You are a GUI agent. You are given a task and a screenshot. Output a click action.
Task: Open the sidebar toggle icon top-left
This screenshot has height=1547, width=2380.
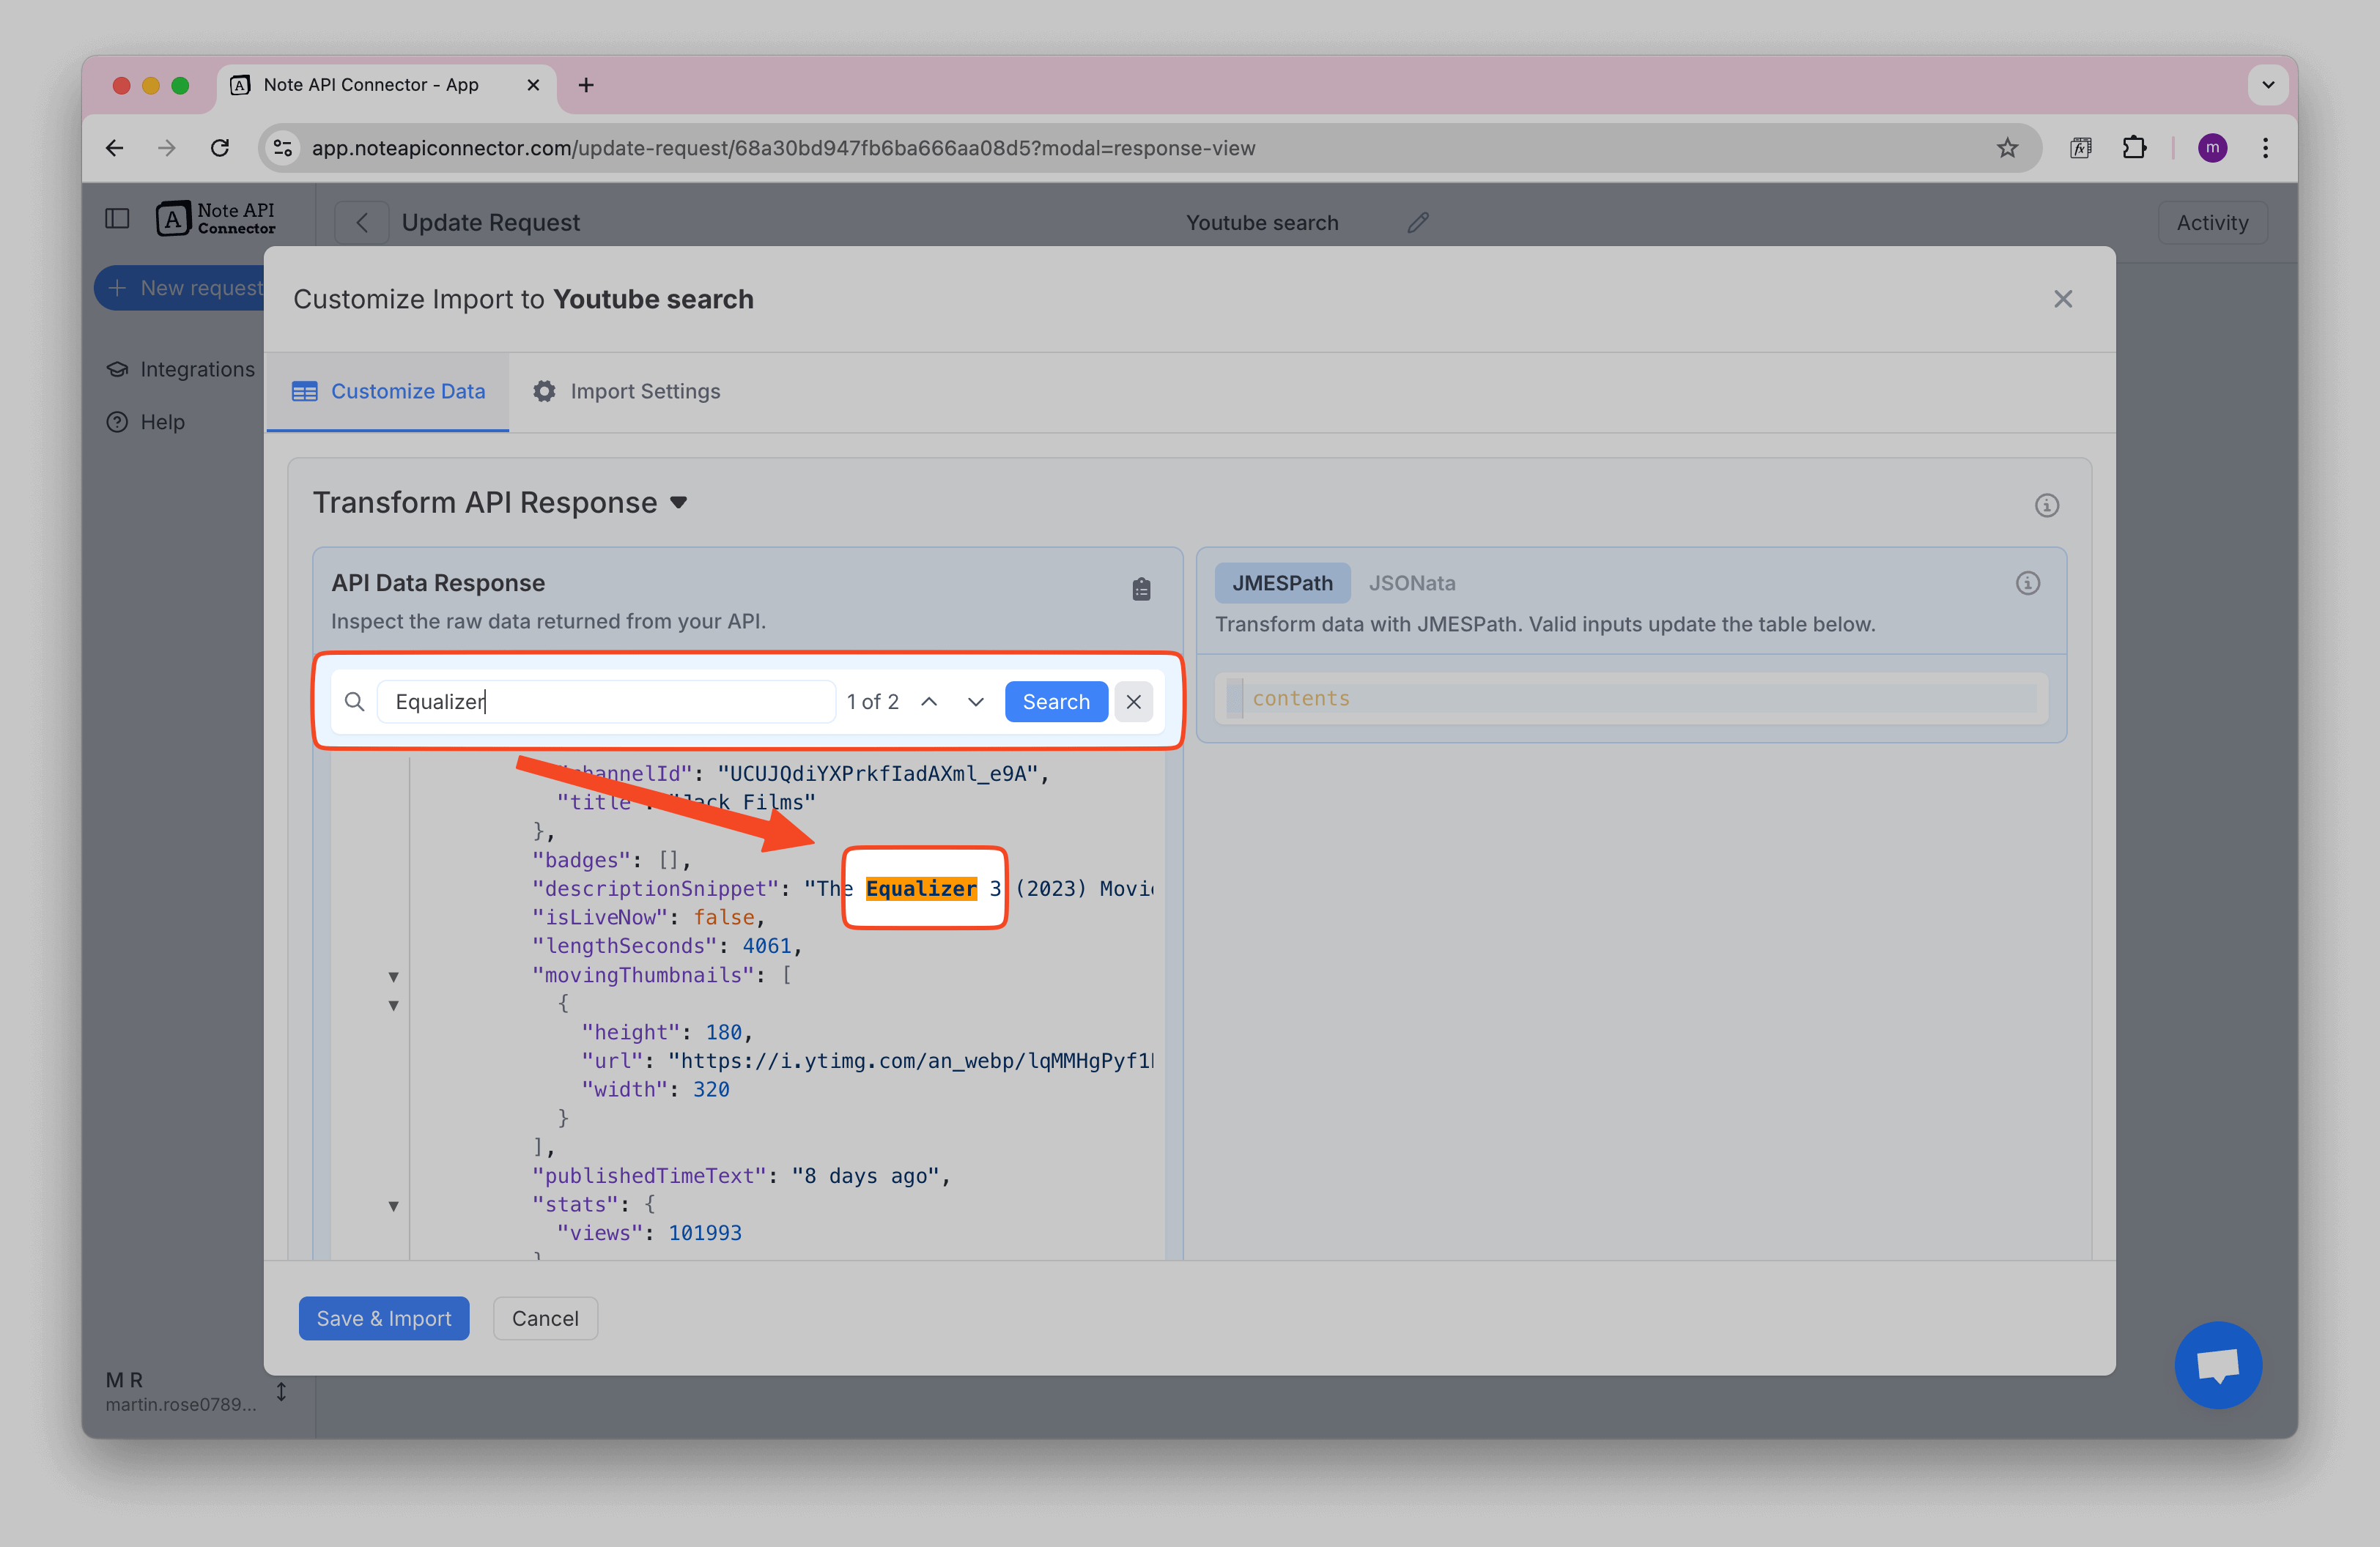[x=117, y=218]
